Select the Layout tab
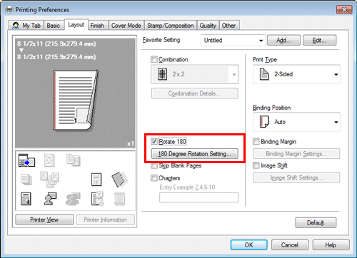 (x=76, y=24)
